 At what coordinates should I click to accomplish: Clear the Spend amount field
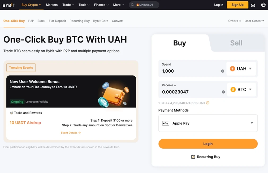[223, 71]
